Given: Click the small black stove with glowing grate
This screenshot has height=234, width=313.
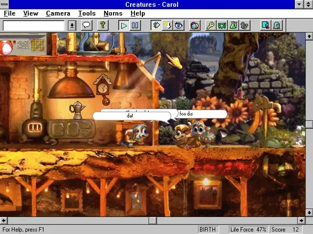Looking at the screenshot, I should (x=34, y=128).
